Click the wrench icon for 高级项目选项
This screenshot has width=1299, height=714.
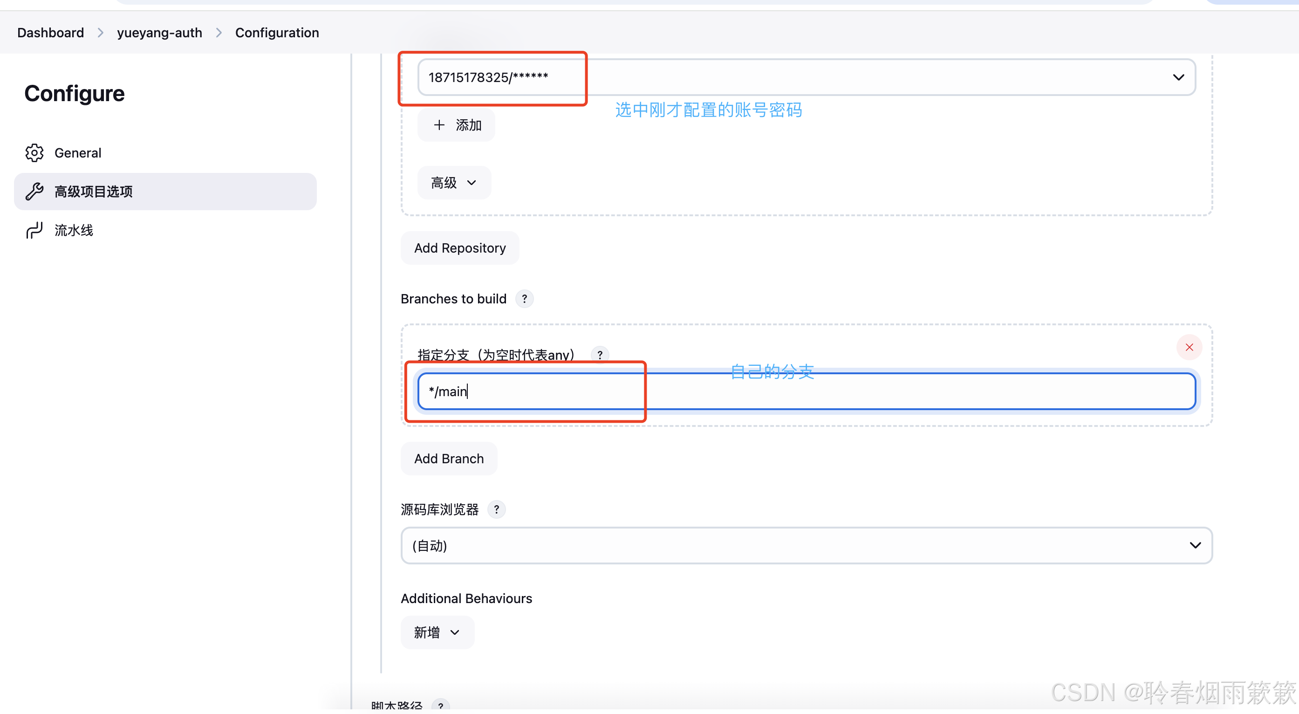pyautogui.click(x=34, y=192)
